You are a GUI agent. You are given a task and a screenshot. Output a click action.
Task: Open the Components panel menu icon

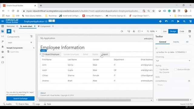(31, 36)
